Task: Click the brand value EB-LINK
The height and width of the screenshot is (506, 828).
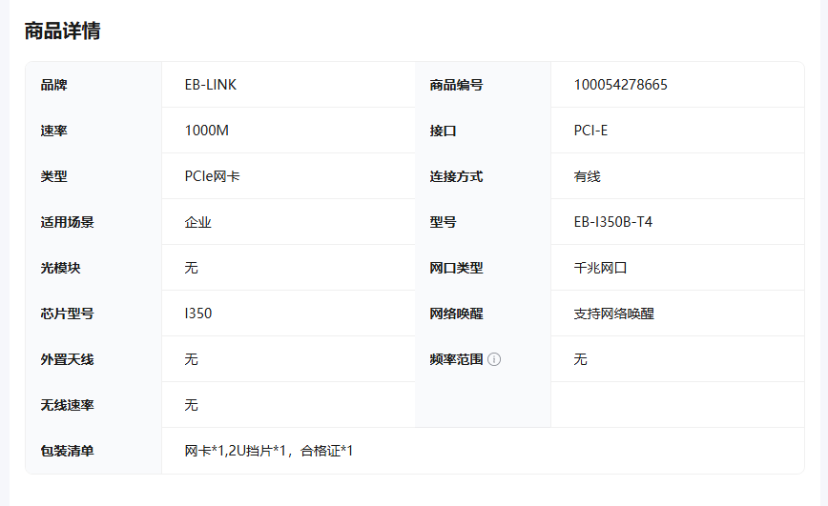Action: pos(211,85)
